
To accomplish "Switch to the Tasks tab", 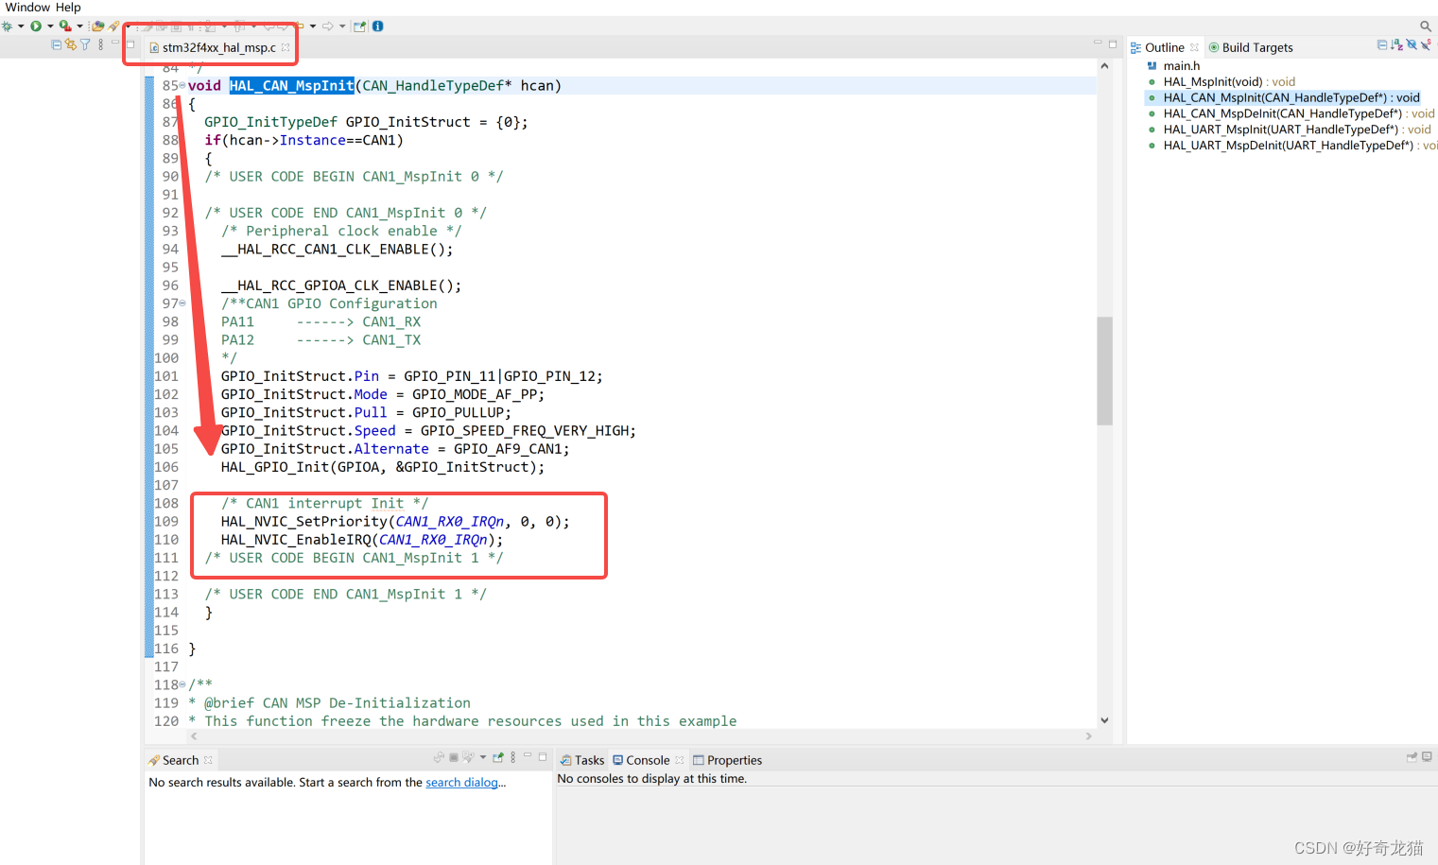I will click(x=581, y=760).
